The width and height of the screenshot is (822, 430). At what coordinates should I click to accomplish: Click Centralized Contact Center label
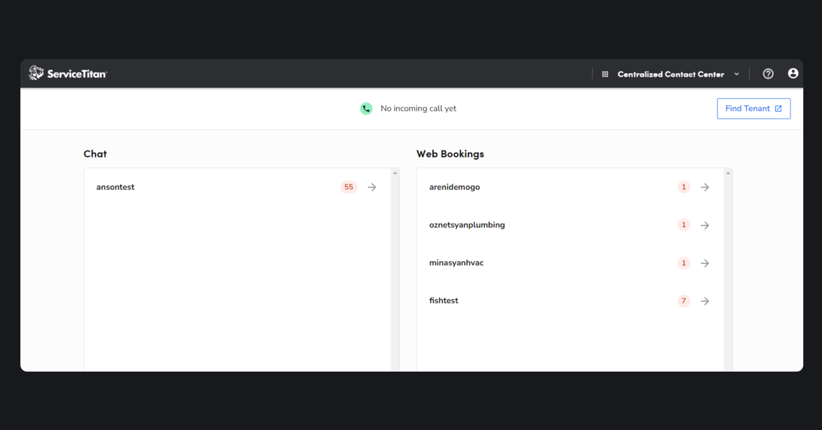point(671,74)
